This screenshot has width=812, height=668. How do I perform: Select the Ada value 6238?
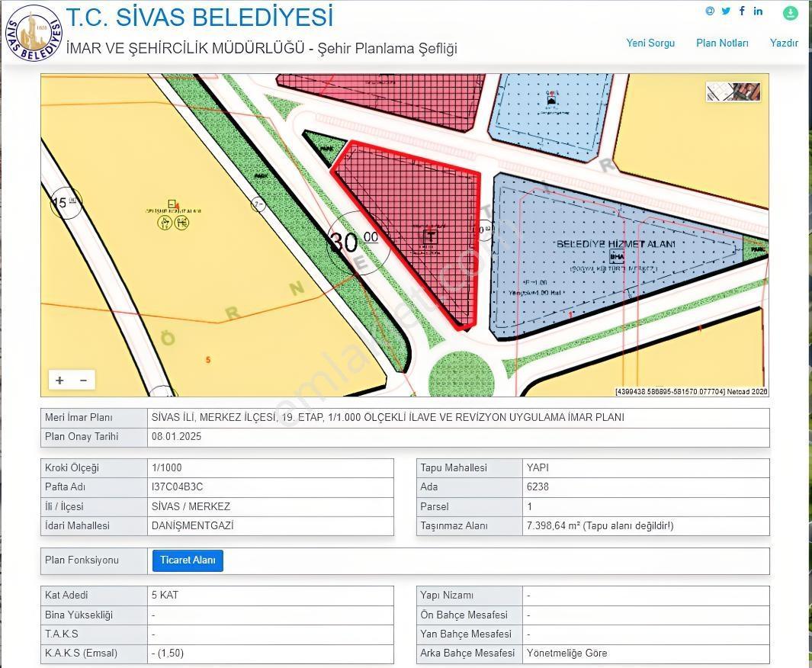pos(538,487)
